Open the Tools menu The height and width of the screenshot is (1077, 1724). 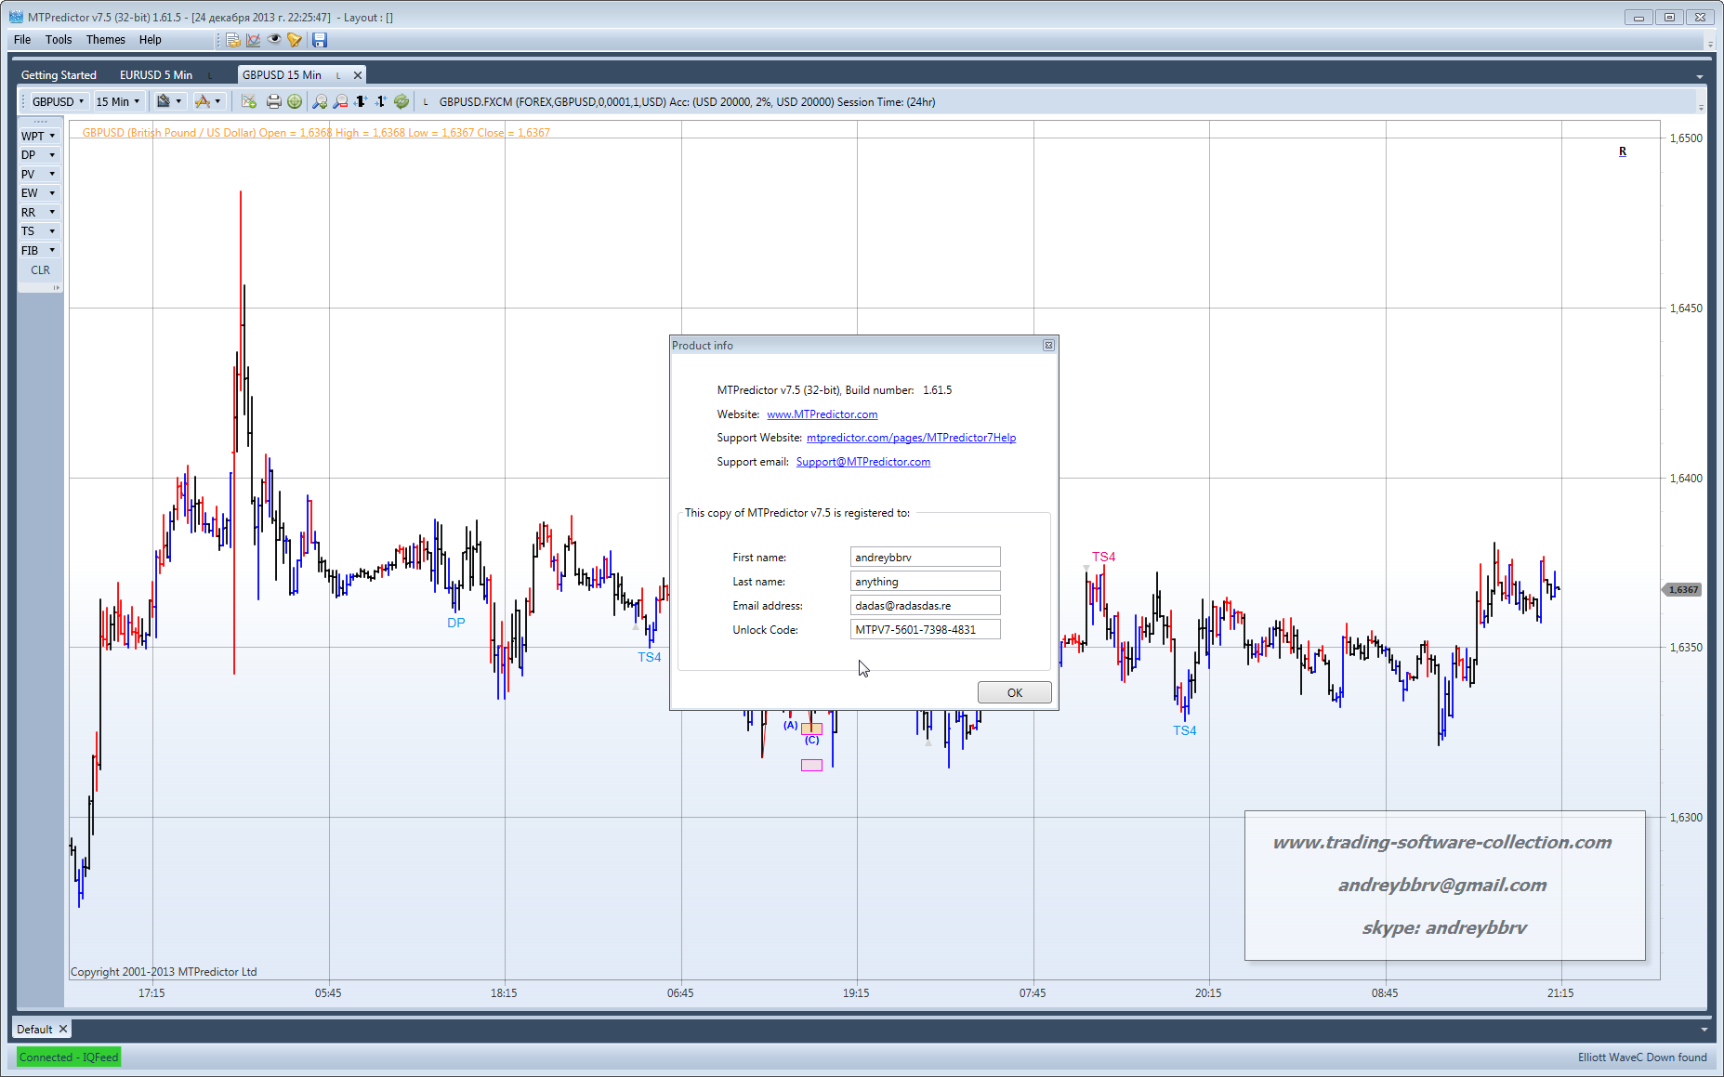pos(59,40)
